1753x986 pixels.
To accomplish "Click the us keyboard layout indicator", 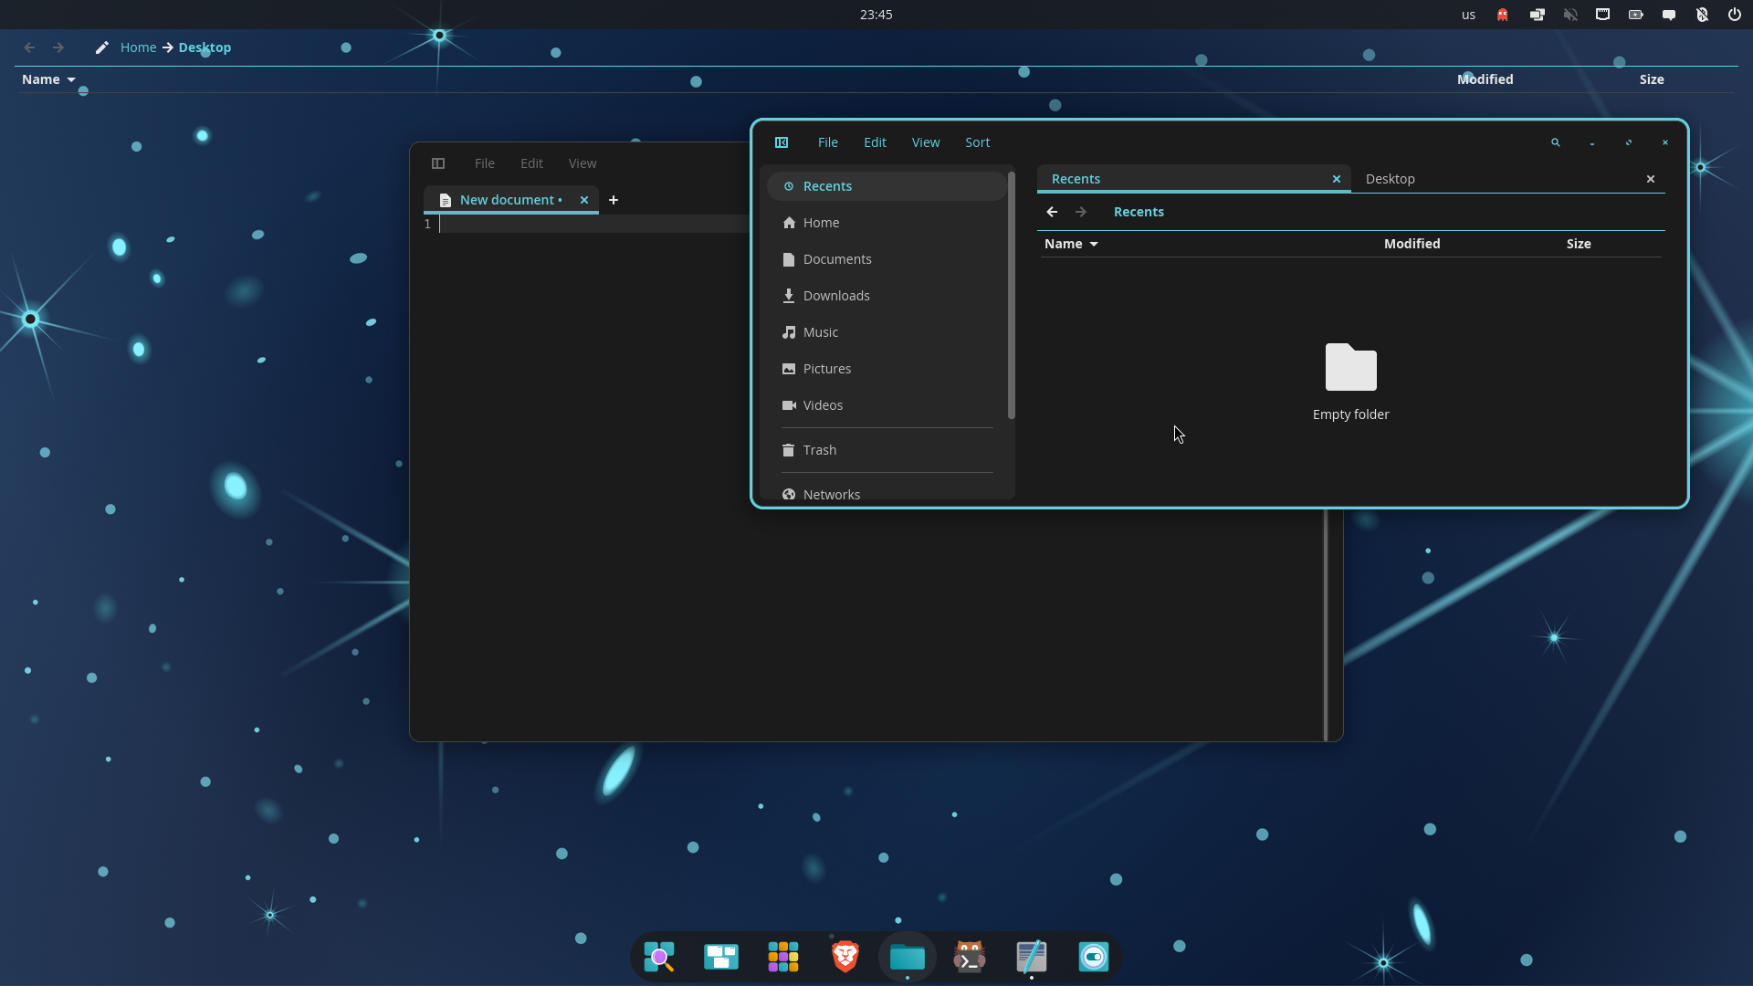I will 1468,15.
